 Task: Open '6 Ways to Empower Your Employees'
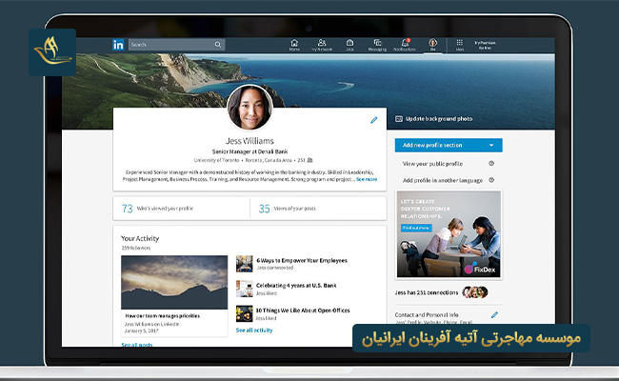click(302, 261)
